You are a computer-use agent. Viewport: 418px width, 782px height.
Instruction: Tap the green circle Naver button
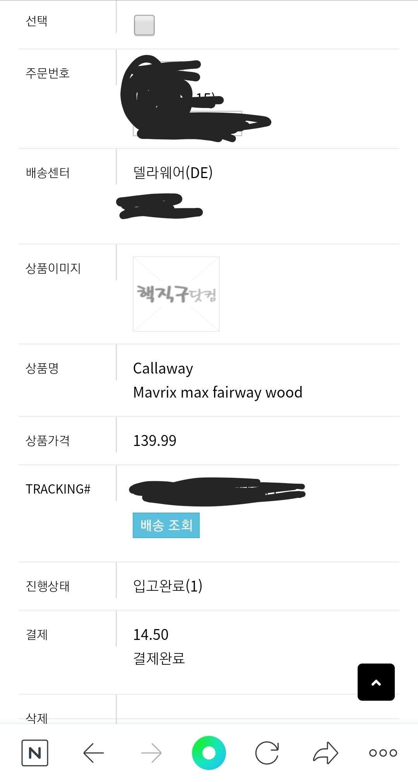tap(209, 753)
